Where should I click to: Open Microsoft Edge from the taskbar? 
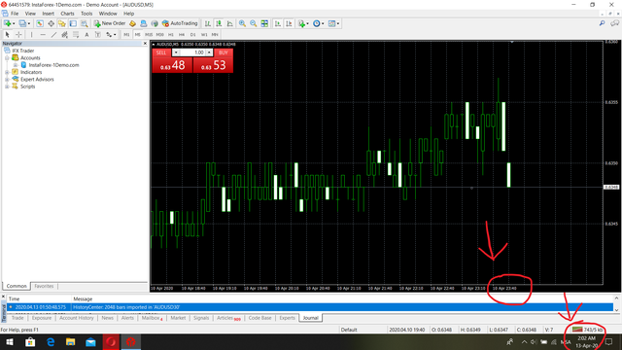click(51, 342)
